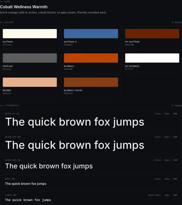Click the DISPLAY-LG sample sentence
Screen dimensions: 182x205
(x=75, y=122)
